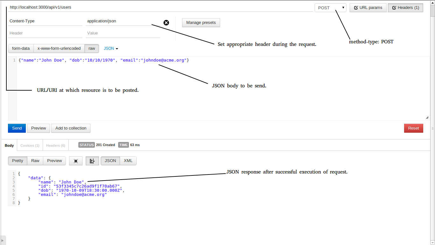Open the response Body tab
This screenshot has width=435, height=245.
(x=9, y=145)
